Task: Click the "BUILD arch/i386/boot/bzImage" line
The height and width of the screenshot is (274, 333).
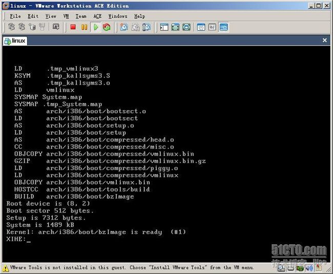Action: 74,197
